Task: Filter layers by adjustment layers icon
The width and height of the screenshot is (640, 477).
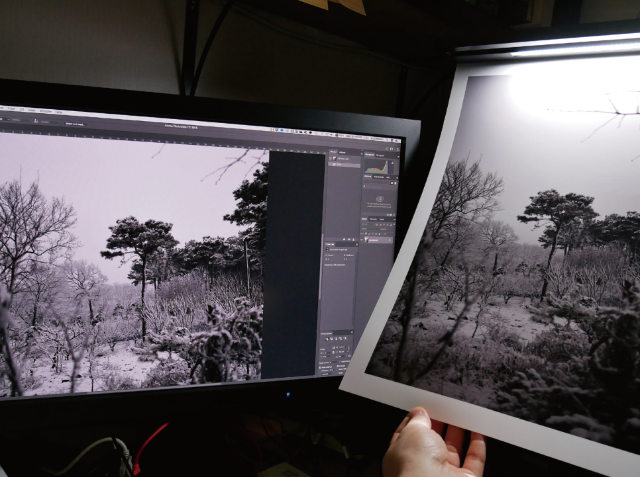Action: tap(380, 225)
